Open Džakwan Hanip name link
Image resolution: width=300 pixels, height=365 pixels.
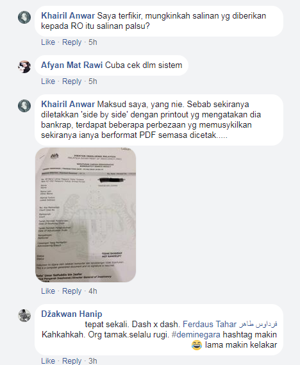(72, 314)
